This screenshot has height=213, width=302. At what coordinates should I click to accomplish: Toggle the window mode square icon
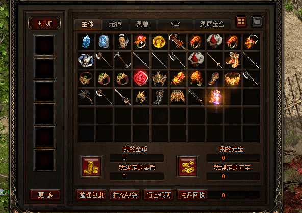[257, 21]
